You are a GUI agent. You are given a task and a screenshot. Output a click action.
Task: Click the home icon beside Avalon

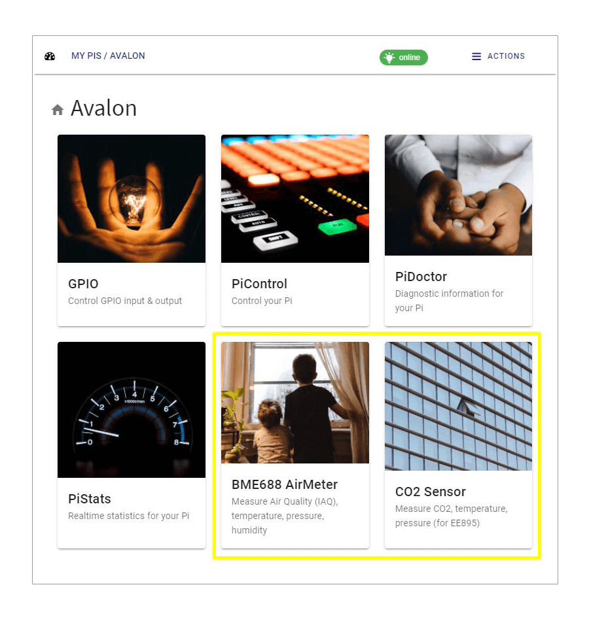tap(58, 110)
